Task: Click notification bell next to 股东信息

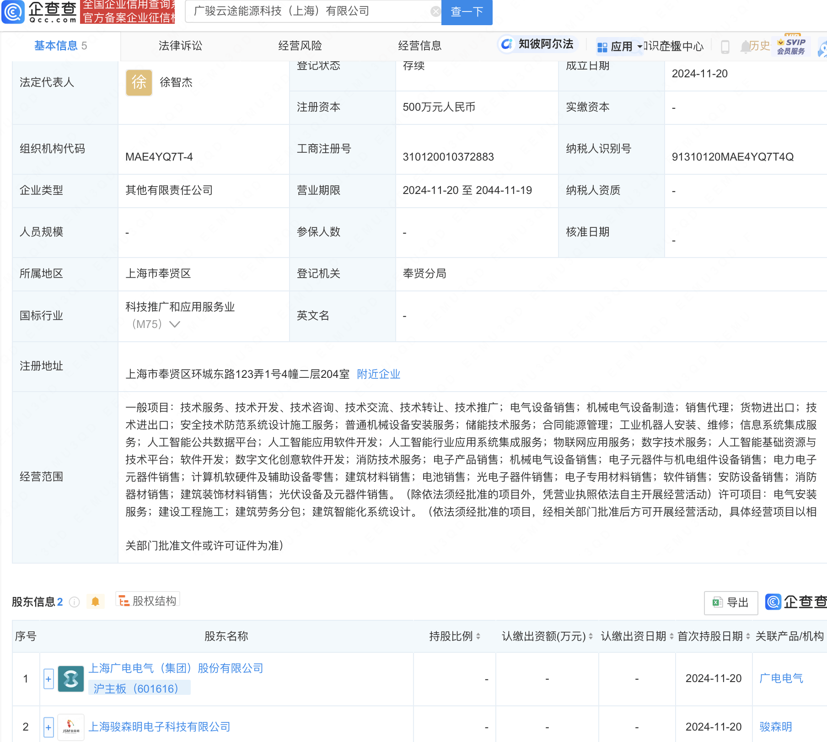Action: (x=96, y=602)
